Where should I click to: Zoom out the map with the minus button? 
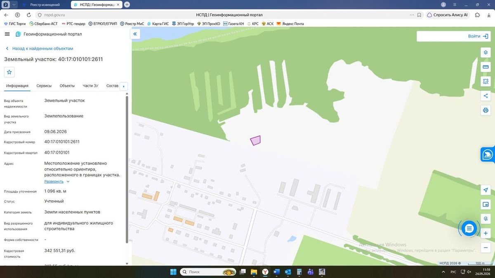486,248
